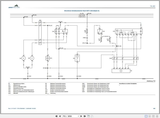Image resolution: width=160 pixels, height=118 pixels.
Task: Click the S10 switch block in diagram
Action: (x=129, y=31)
